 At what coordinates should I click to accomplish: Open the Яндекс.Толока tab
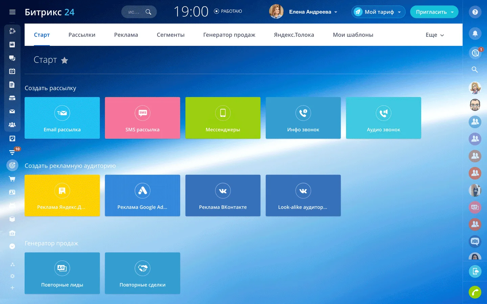[294, 34]
